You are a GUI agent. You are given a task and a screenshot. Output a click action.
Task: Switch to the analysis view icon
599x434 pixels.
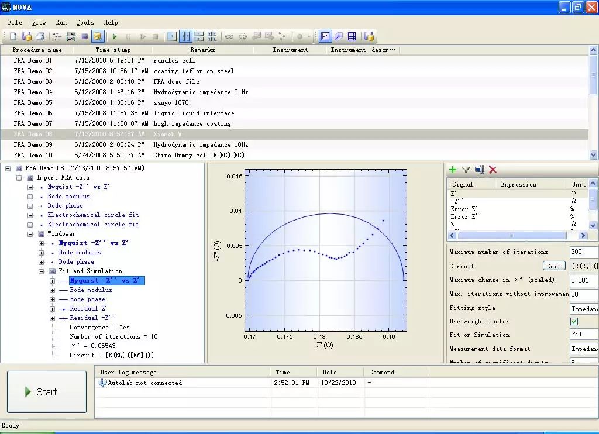(x=98, y=36)
